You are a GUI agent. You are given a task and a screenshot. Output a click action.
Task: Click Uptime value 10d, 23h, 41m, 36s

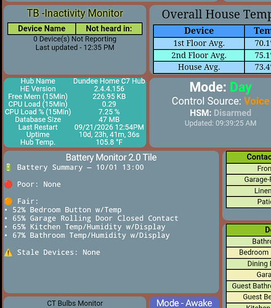(109, 135)
